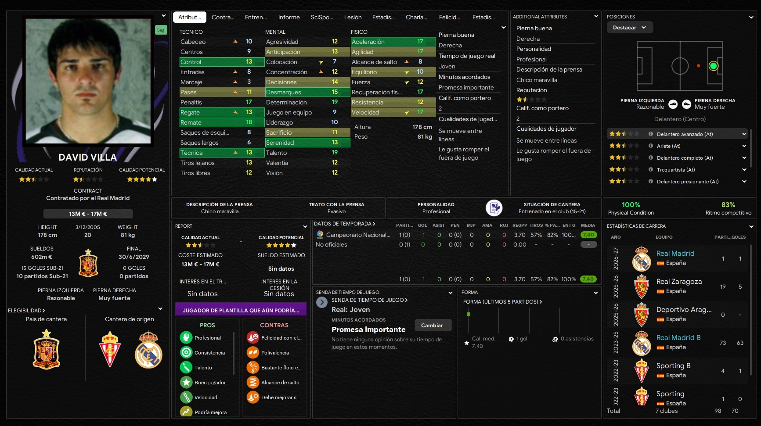761x426 pixels.
Task: Click the orange Polivalencia con icon
Action: tap(253, 353)
